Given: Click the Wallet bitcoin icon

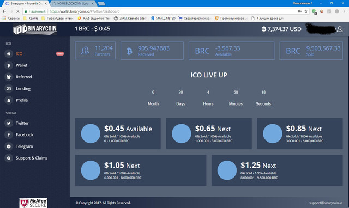Looking at the screenshot, I should [x=9, y=65].
